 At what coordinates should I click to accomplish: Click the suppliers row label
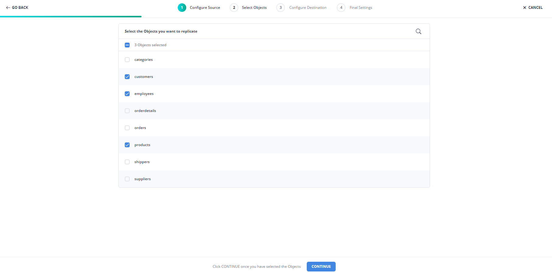click(x=142, y=179)
